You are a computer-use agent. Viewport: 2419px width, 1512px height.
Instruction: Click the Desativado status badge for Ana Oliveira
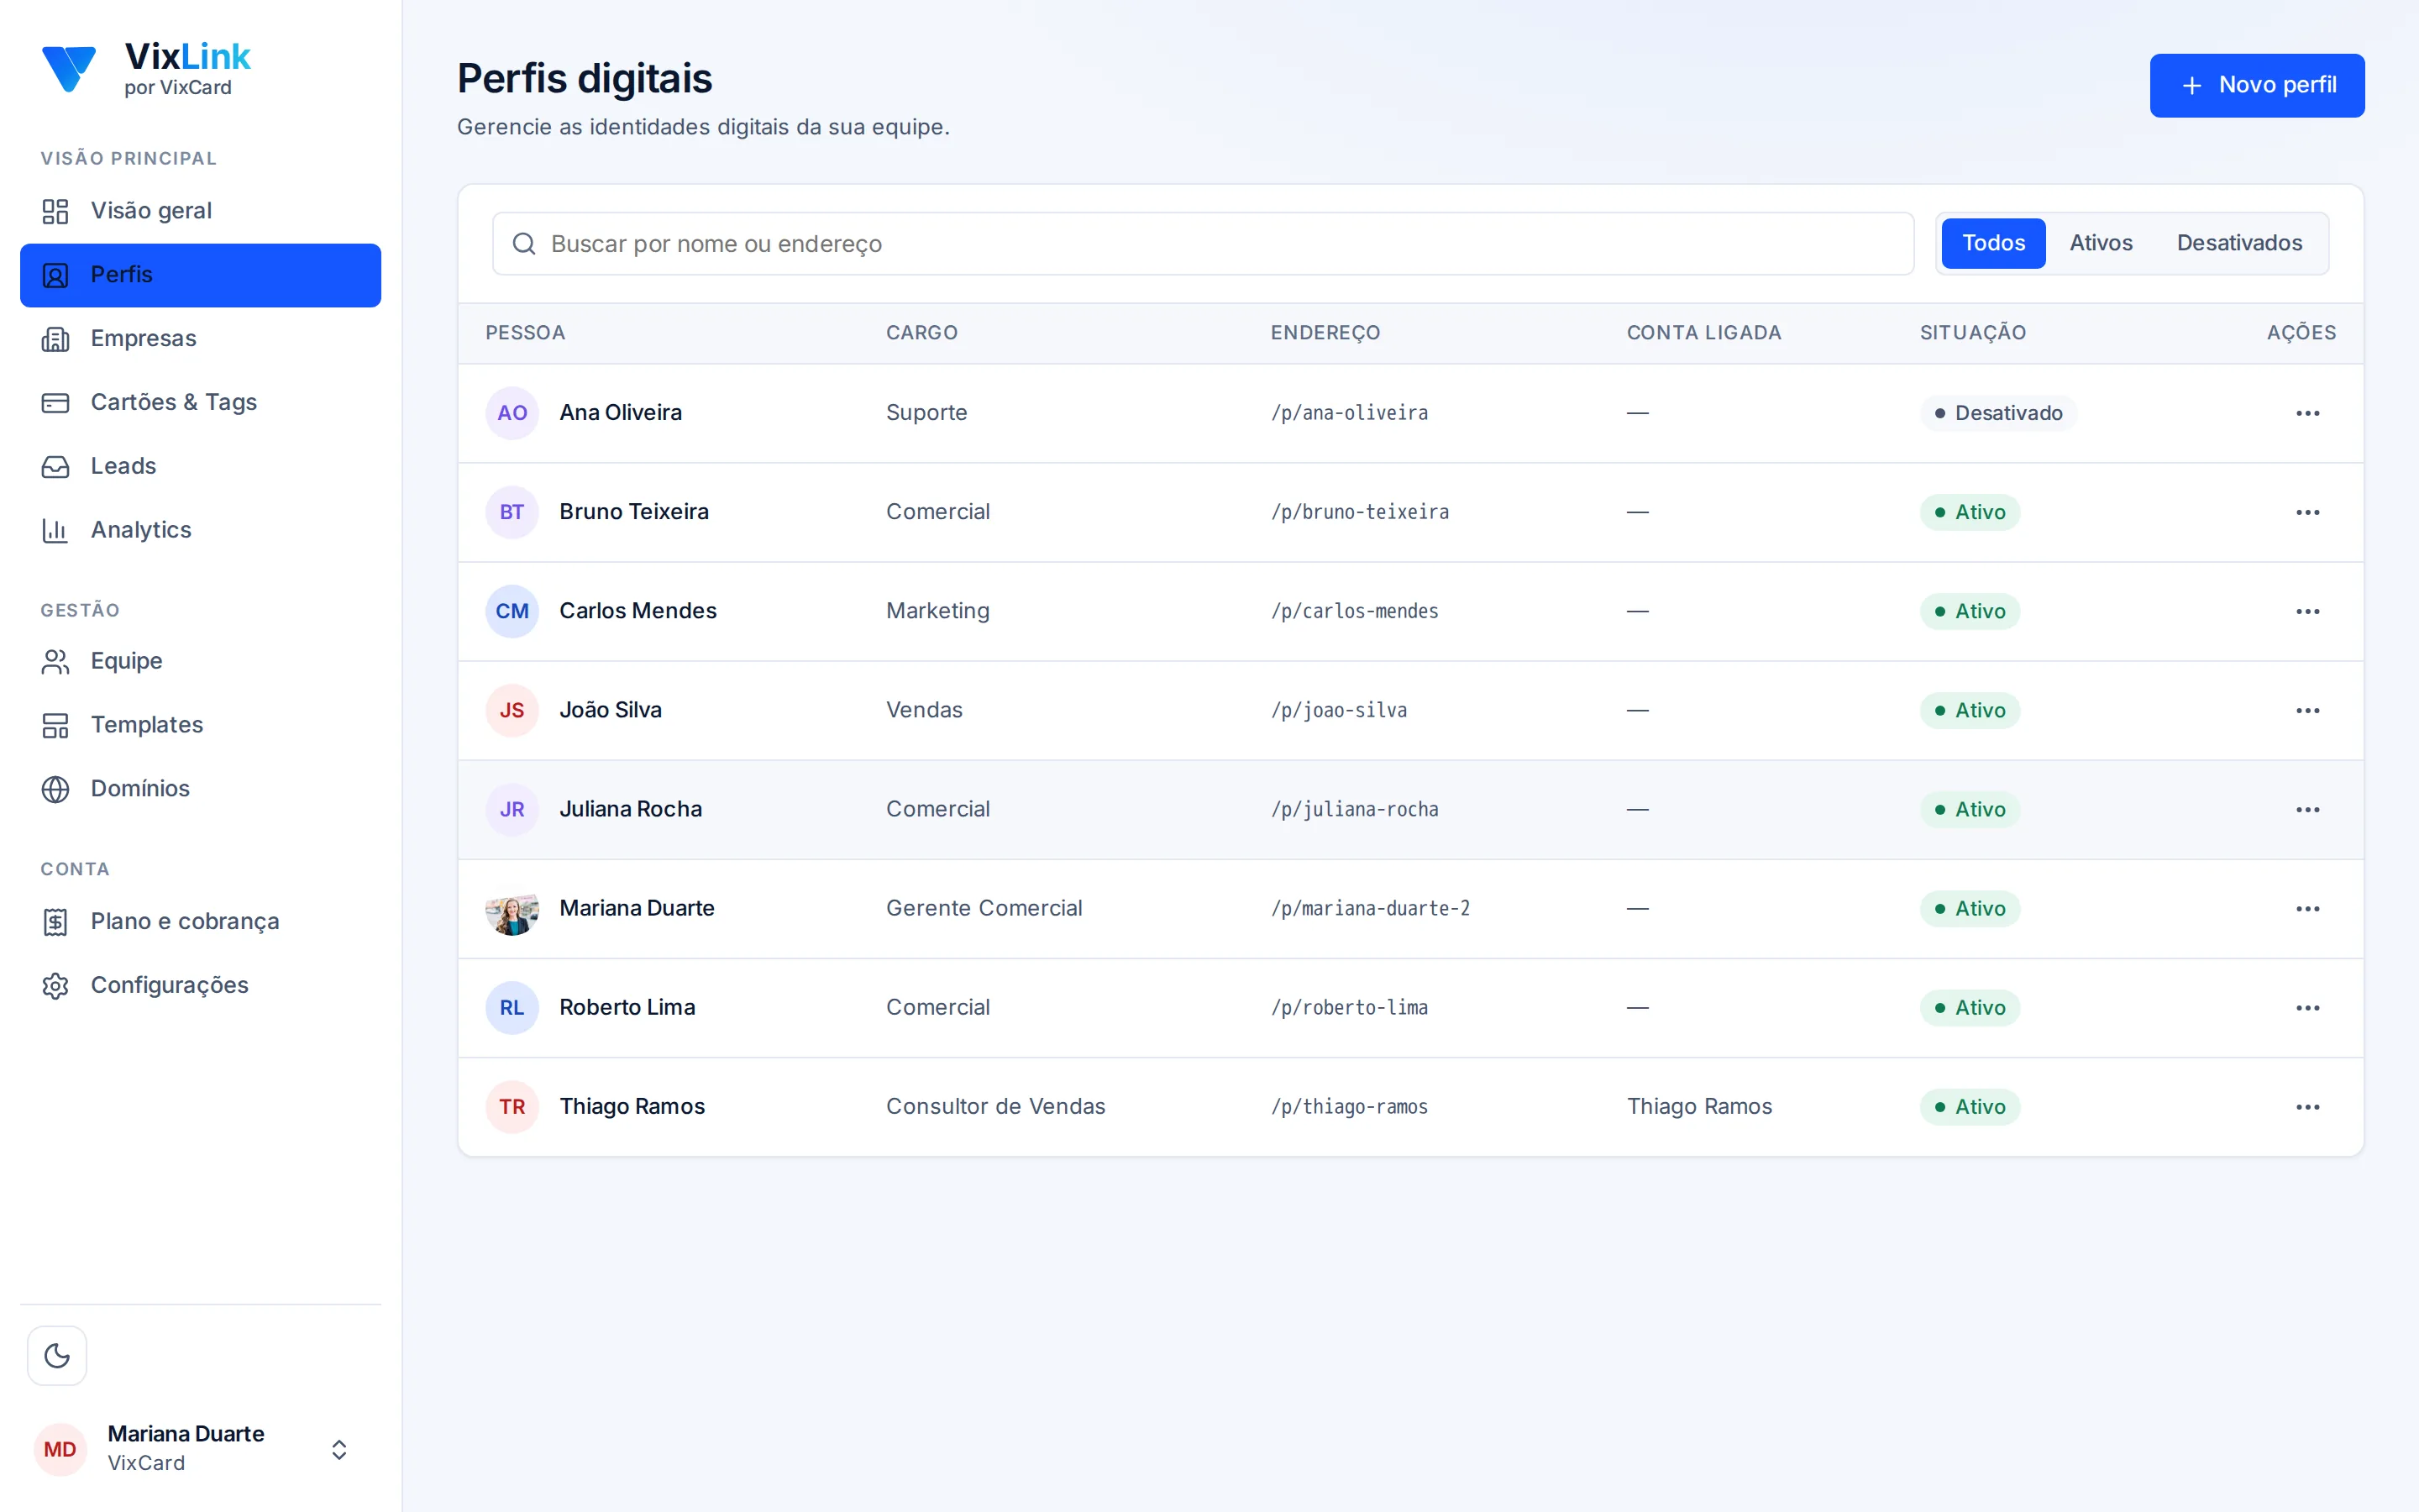1997,413
